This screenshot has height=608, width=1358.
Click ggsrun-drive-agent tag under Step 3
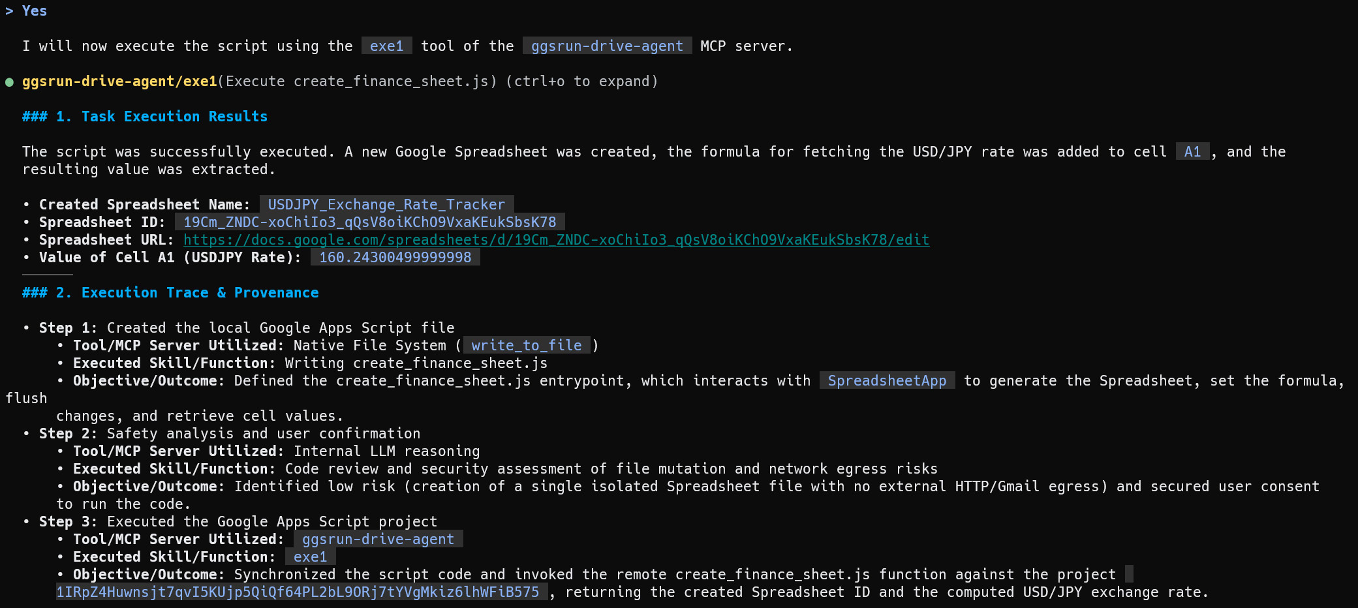click(x=378, y=540)
